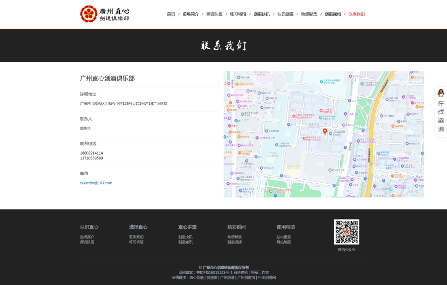Open friendly link 广州剑道馆 in footer
Viewport: 447px width, 285px height.
(246, 278)
